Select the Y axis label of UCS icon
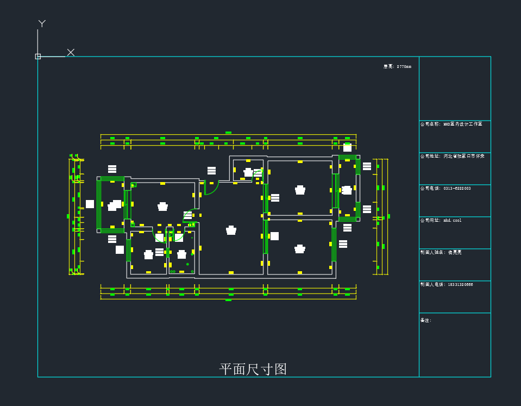 pyautogui.click(x=42, y=23)
